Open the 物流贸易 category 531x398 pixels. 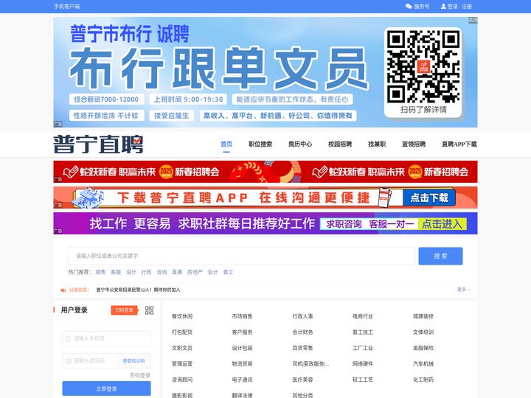pyautogui.click(x=242, y=364)
